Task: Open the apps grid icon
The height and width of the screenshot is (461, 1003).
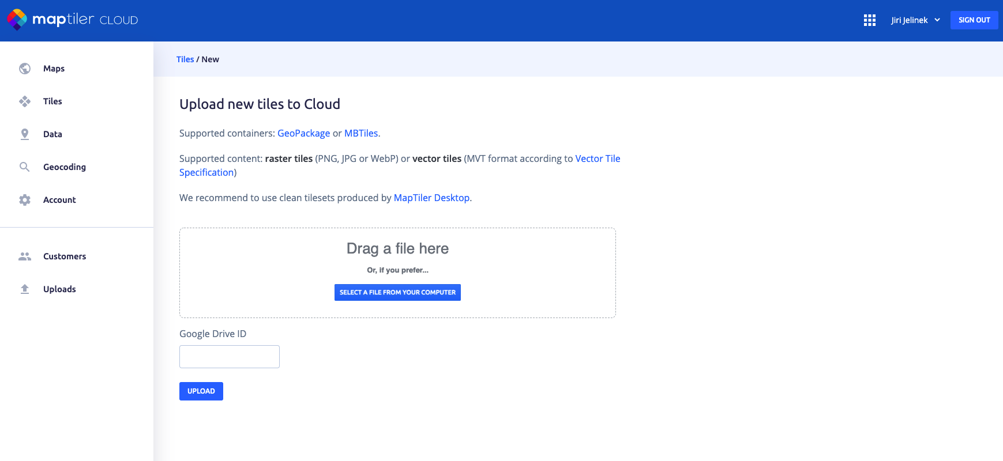Action: (x=869, y=20)
